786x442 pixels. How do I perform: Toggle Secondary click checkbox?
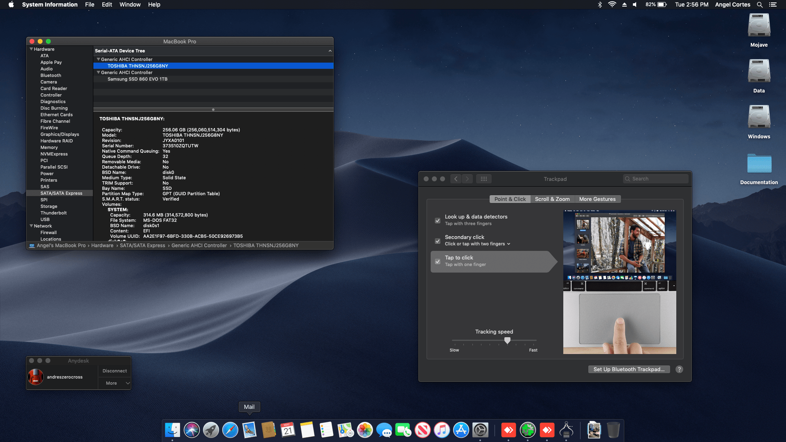(438, 241)
